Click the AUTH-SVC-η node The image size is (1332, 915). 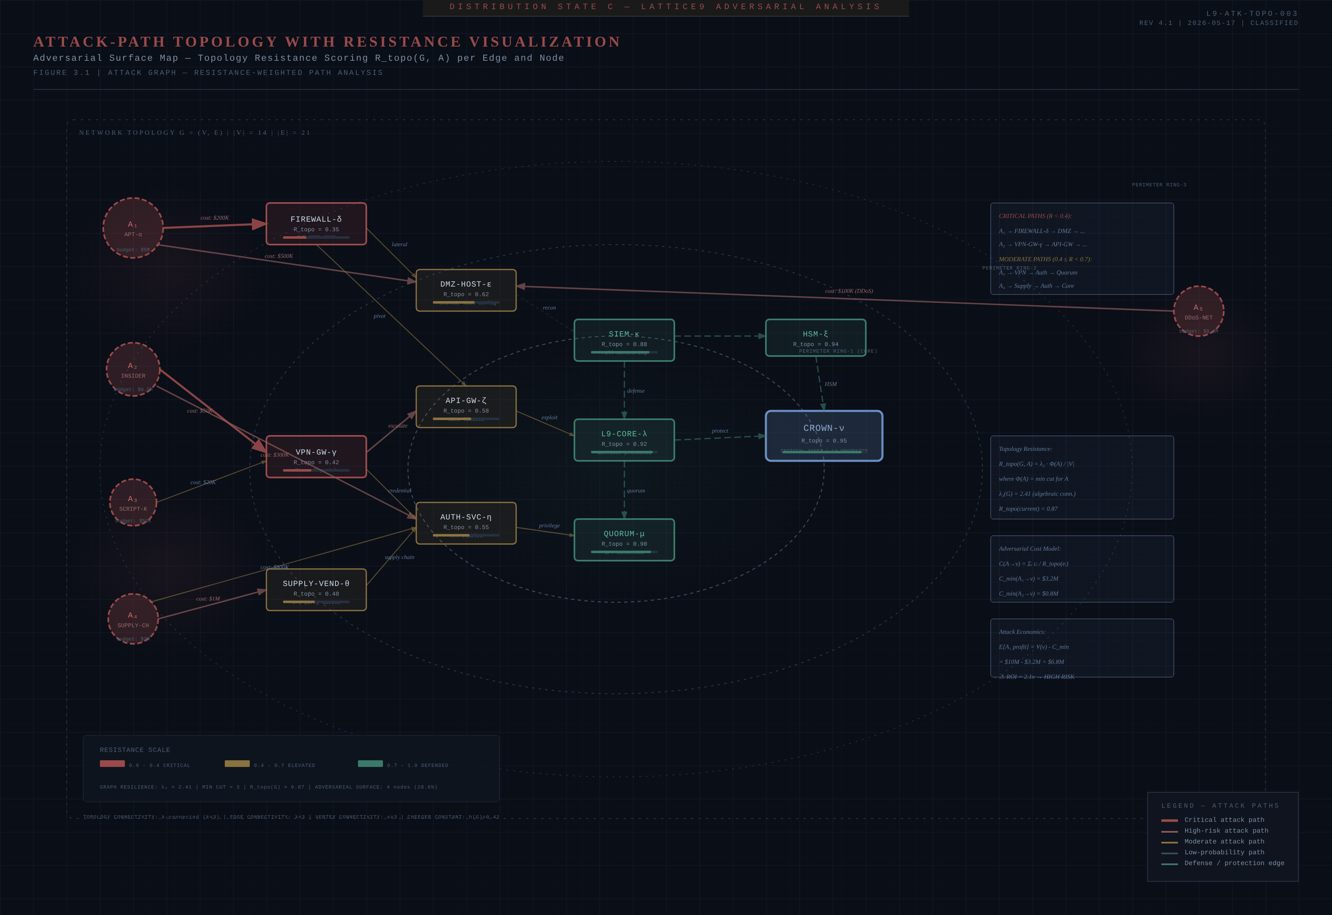point(466,523)
